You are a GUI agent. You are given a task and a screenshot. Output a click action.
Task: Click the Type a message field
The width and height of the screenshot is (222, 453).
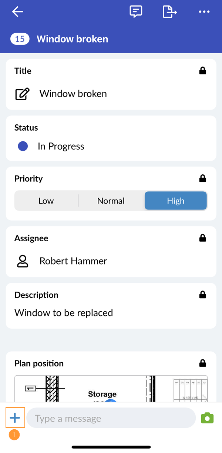click(111, 419)
